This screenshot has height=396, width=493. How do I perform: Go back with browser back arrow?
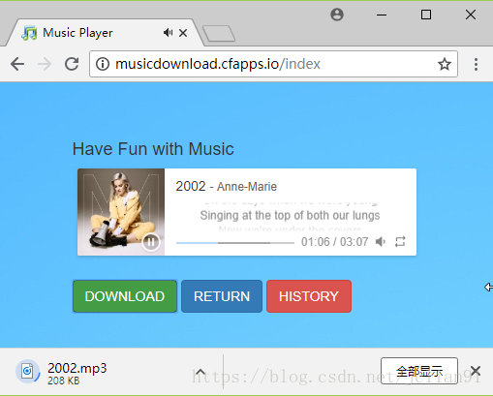click(x=17, y=64)
